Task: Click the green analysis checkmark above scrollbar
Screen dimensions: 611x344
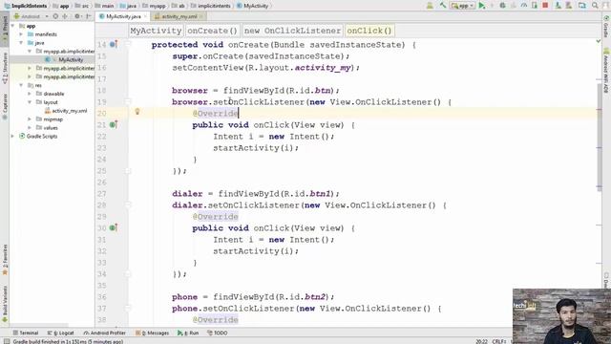Action: (599, 41)
